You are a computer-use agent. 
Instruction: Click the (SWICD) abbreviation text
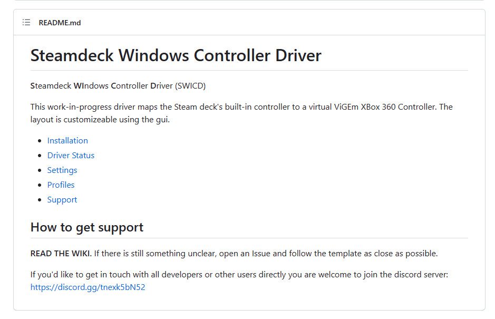(x=190, y=85)
